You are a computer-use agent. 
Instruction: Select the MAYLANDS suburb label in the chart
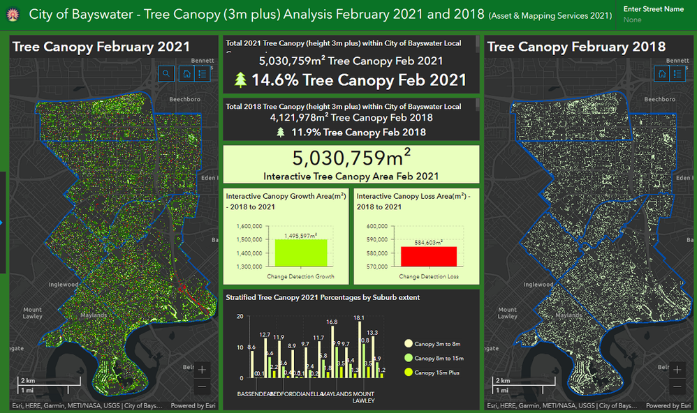334,392
